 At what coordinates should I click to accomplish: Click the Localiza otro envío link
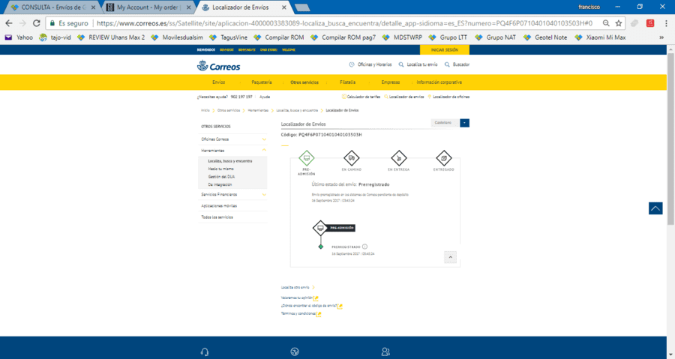pos(295,287)
